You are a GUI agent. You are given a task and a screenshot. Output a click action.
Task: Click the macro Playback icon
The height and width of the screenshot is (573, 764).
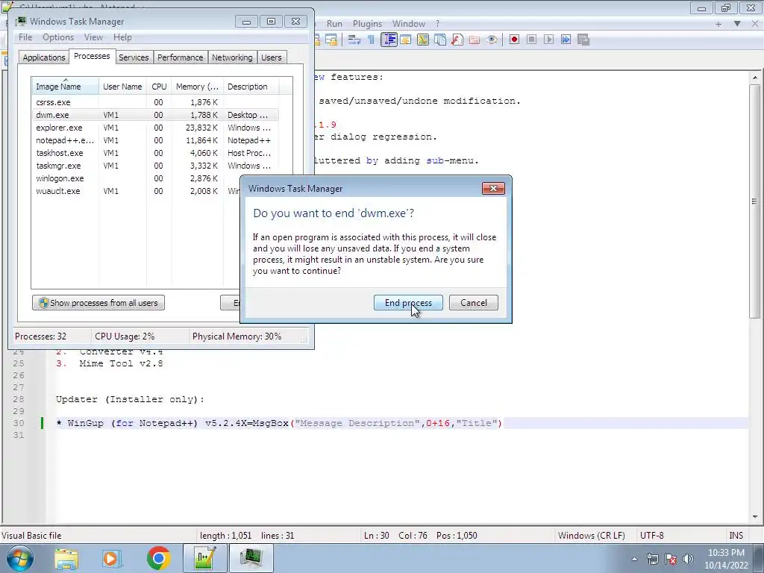coord(548,40)
